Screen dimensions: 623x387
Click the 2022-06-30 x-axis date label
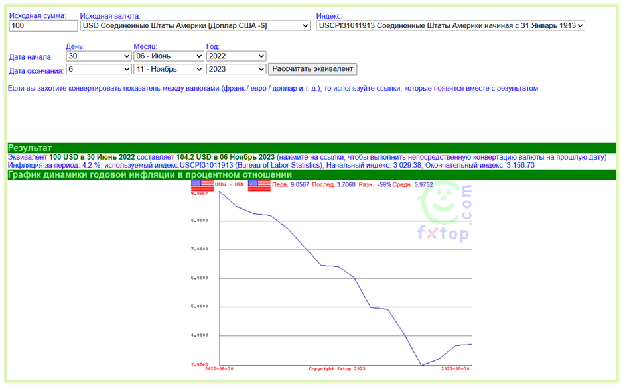point(219,369)
